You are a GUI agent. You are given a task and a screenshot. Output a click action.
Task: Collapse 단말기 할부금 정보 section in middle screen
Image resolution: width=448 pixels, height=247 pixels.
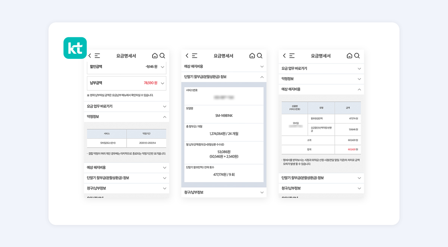pos(262,77)
